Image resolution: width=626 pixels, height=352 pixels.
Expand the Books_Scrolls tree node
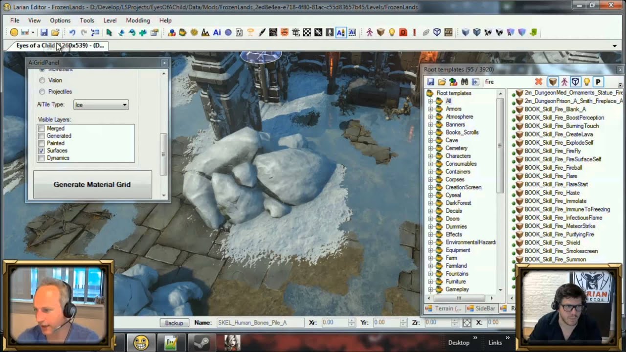(x=430, y=132)
